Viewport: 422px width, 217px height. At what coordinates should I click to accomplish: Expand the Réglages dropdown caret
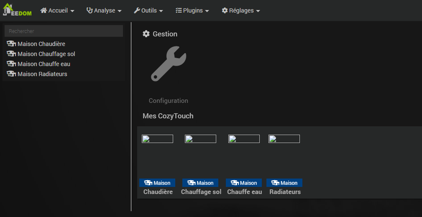(258, 11)
